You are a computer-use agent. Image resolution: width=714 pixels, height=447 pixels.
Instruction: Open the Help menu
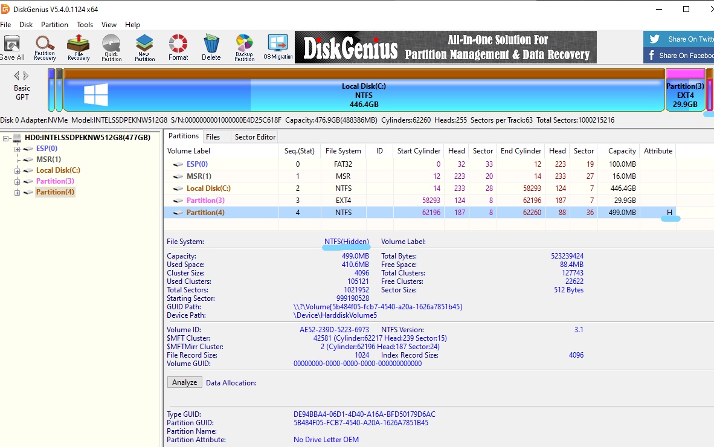pyautogui.click(x=132, y=25)
